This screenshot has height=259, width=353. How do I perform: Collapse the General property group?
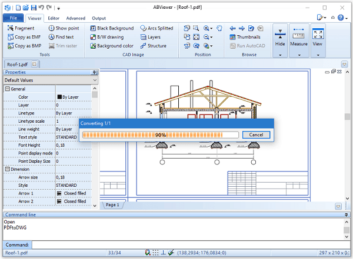(8, 89)
